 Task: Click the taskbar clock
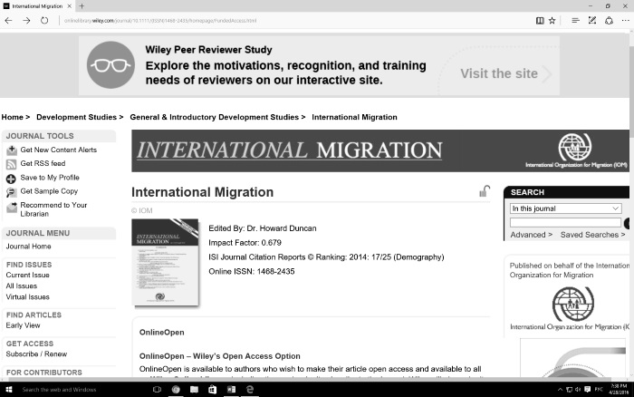[619, 390]
